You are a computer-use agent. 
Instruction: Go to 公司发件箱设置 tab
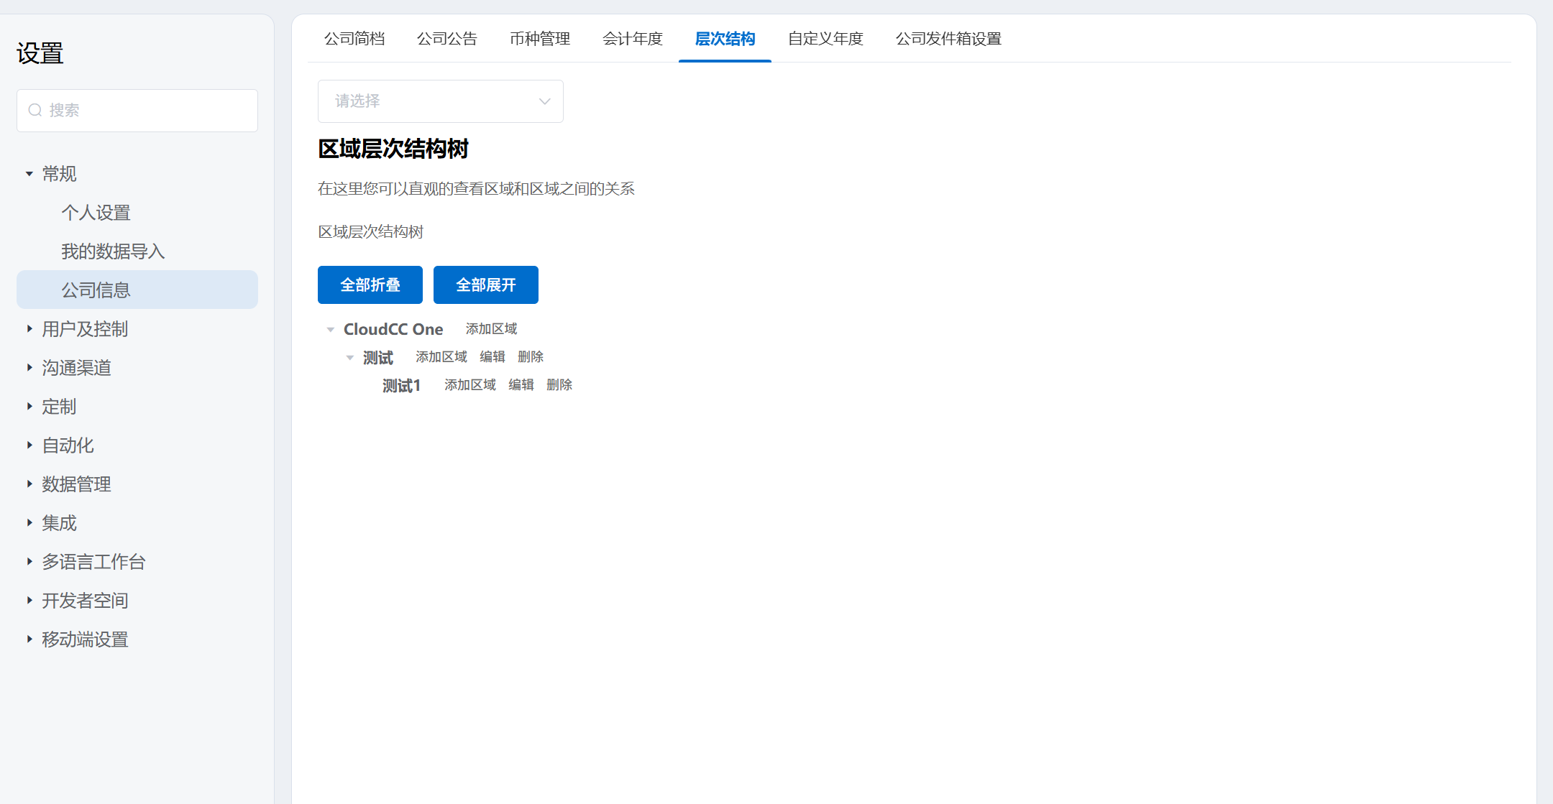point(948,39)
